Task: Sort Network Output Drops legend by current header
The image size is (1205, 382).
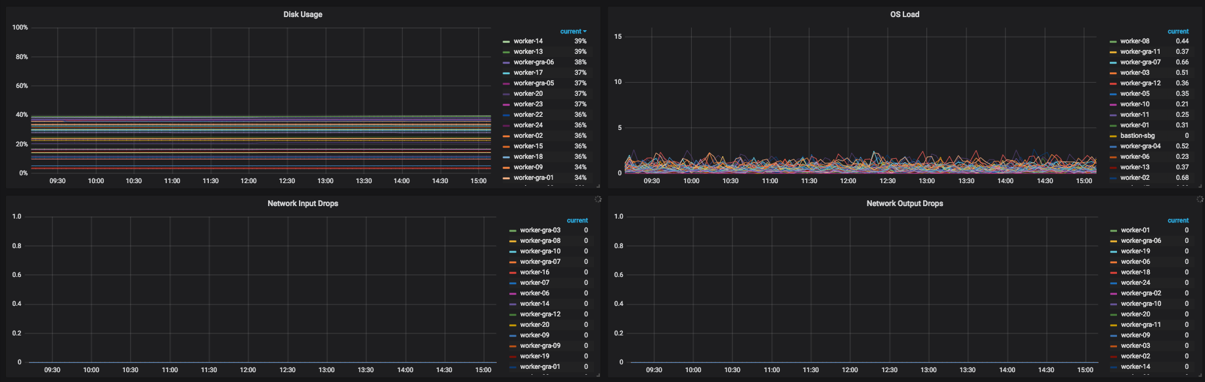Action: pos(1177,221)
